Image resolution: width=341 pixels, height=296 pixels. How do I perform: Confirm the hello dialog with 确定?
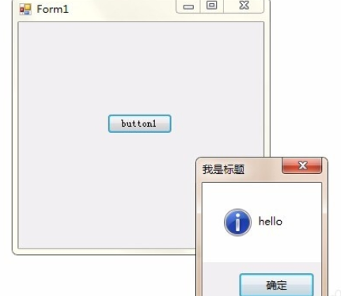pyautogui.click(x=276, y=285)
